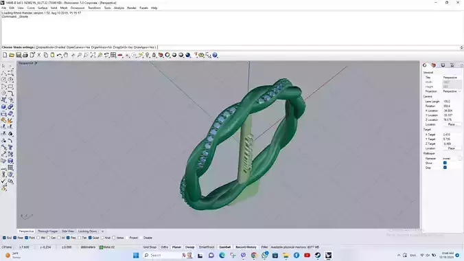Click the Paste clipboard icon

(52, 55)
